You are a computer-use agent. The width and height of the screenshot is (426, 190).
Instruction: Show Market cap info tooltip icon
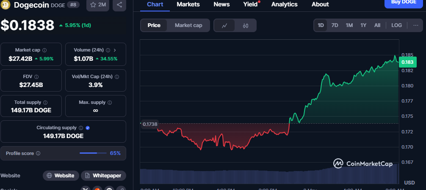(44, 50)
